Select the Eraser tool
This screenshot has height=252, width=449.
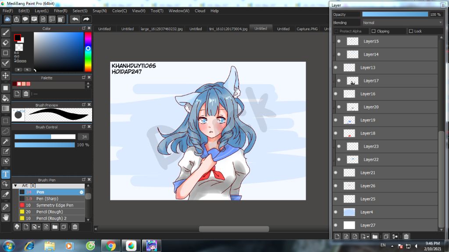click(x=5, y=43)
